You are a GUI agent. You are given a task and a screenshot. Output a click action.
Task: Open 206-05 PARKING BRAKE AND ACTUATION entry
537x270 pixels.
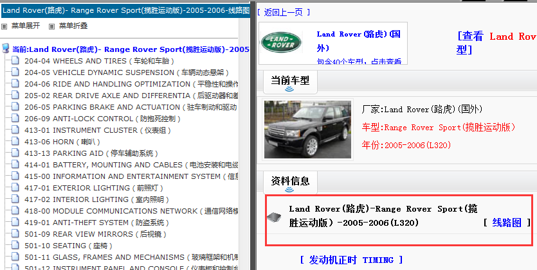click(131, 107)
